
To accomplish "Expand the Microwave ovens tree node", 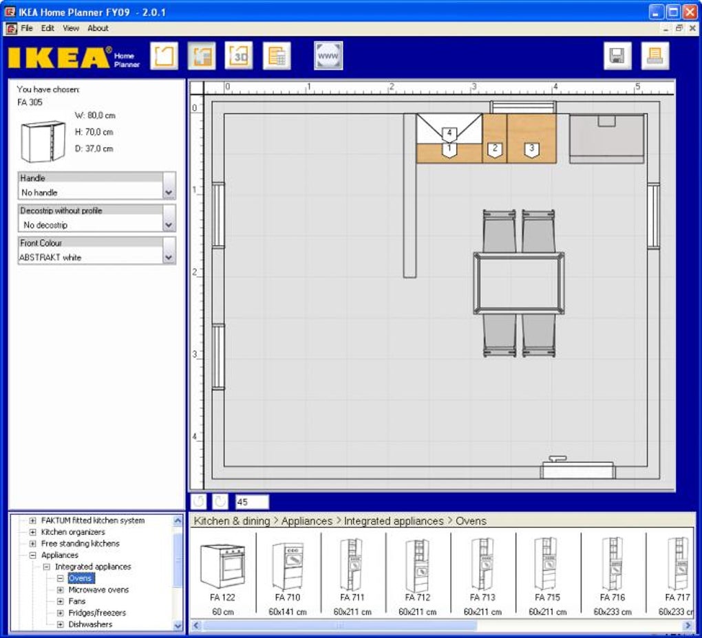I will click(x=60, y=590).
